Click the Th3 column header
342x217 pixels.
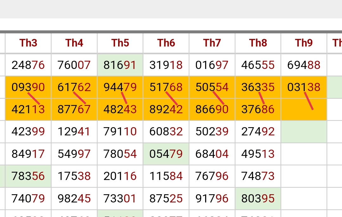[28, 43]
